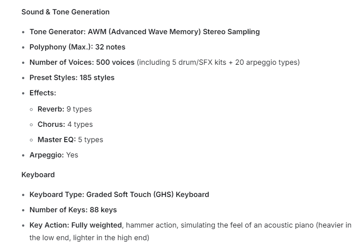360x246 pixels.
Task: Click the 185 styles value
Action: click(x=97, y=77)
